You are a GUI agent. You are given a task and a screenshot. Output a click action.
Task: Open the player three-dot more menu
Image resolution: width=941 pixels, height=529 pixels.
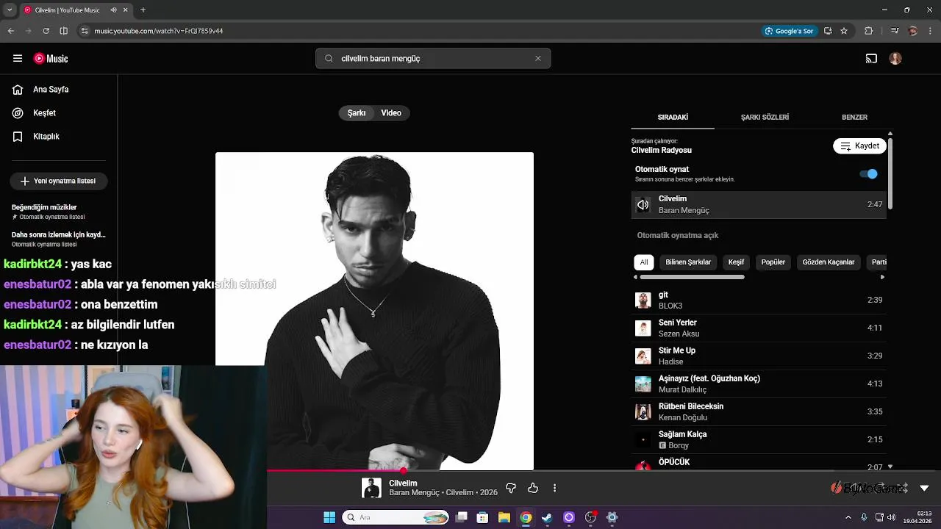tap(555, 489)
